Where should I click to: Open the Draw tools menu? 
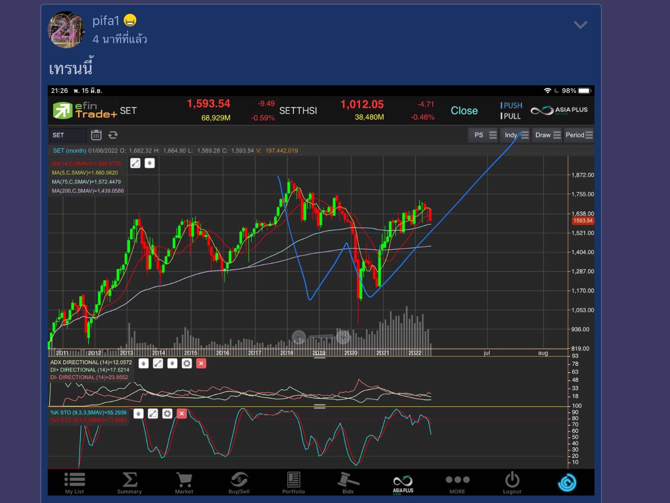(547, 135)
